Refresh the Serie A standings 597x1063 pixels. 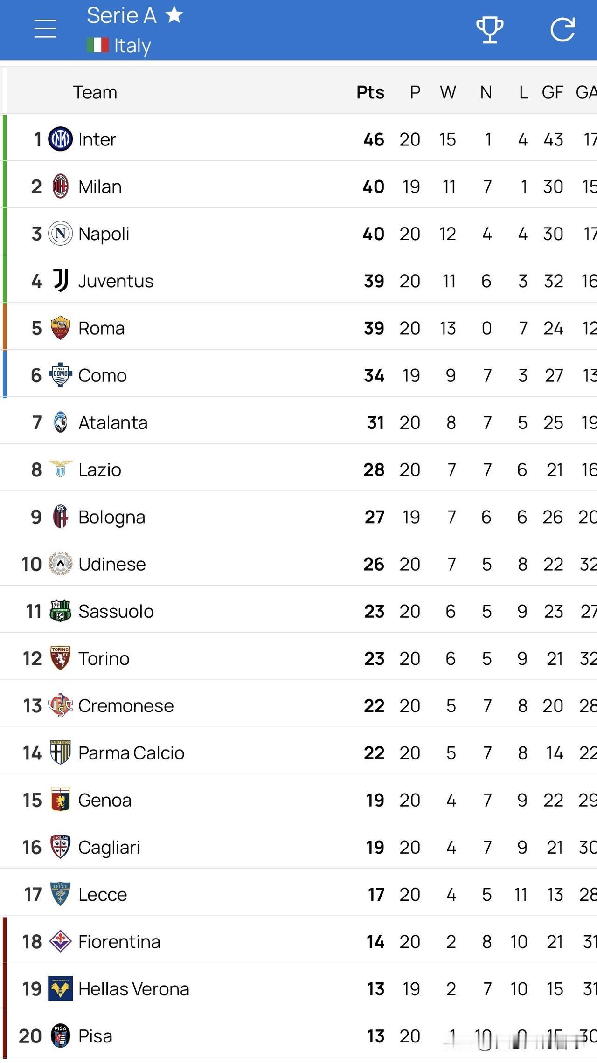(562, 30)
